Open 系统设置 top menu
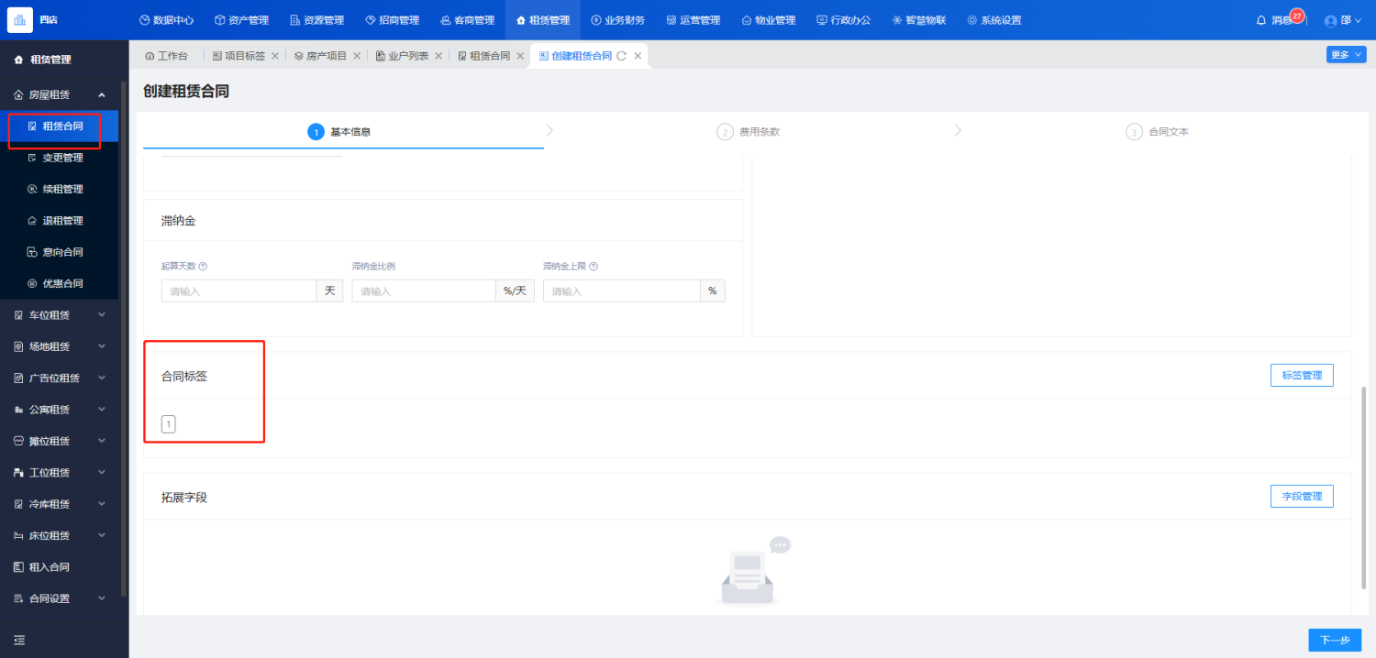 (x=993, y=20)
